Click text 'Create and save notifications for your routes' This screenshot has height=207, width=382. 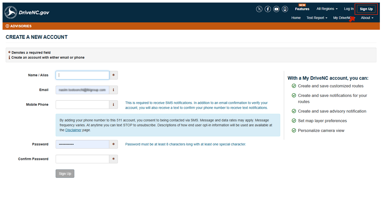pyautogui.click(x=332, y=99)
